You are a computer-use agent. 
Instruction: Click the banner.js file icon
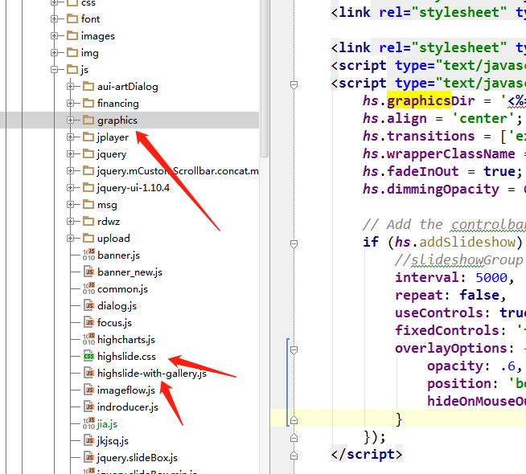(89, 255)
